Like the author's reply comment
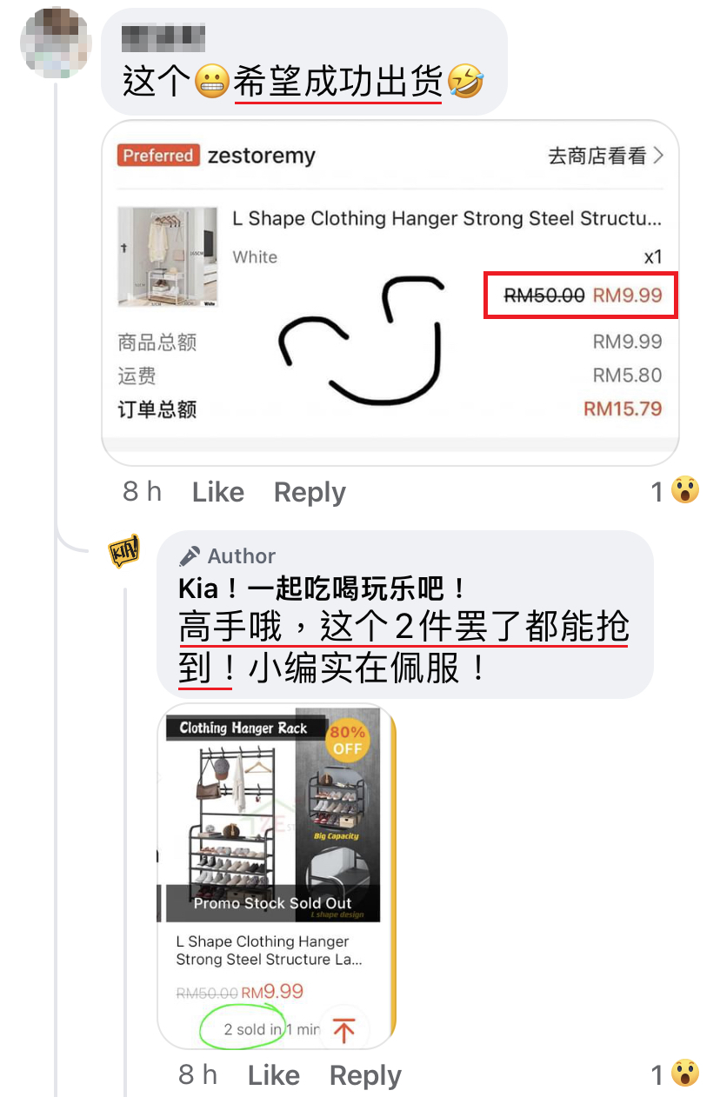Viewport: 720px width, 1097px height. click(274, 1075)
